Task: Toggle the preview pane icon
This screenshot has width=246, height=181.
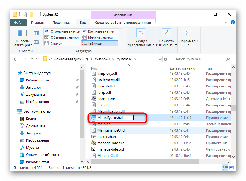Action: point(36,33)
